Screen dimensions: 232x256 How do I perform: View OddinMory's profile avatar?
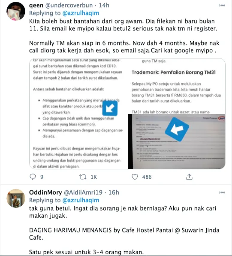click(16, 198)
